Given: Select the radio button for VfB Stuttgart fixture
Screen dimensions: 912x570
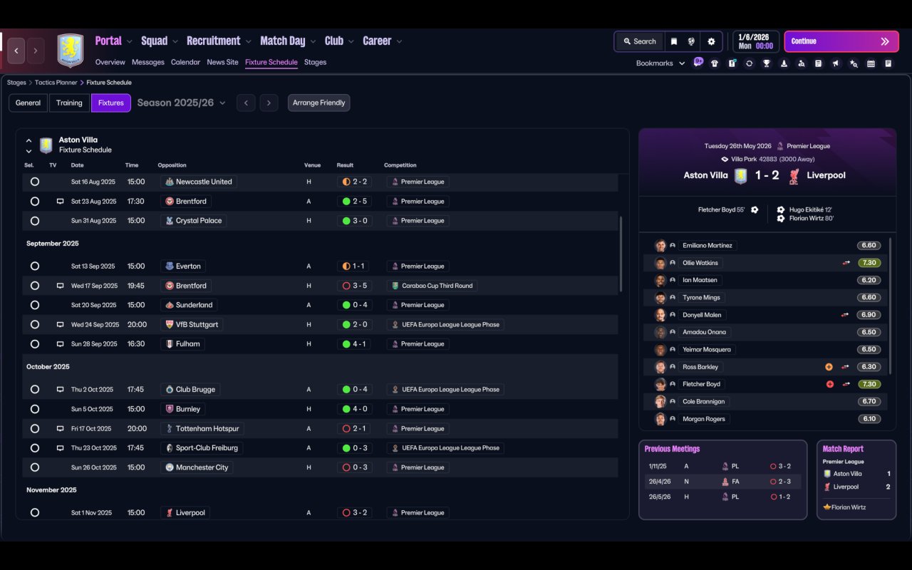Looking at the screenshot, I should tap(34, 324).
